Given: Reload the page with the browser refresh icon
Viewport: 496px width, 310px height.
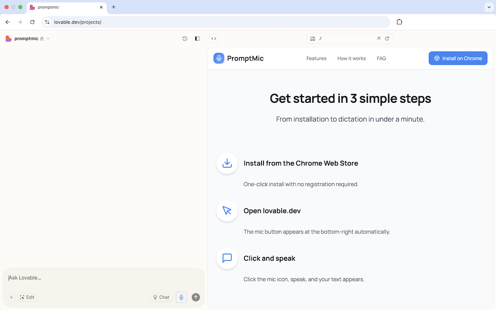Looking at the screenshot, I should click(33, 22).
